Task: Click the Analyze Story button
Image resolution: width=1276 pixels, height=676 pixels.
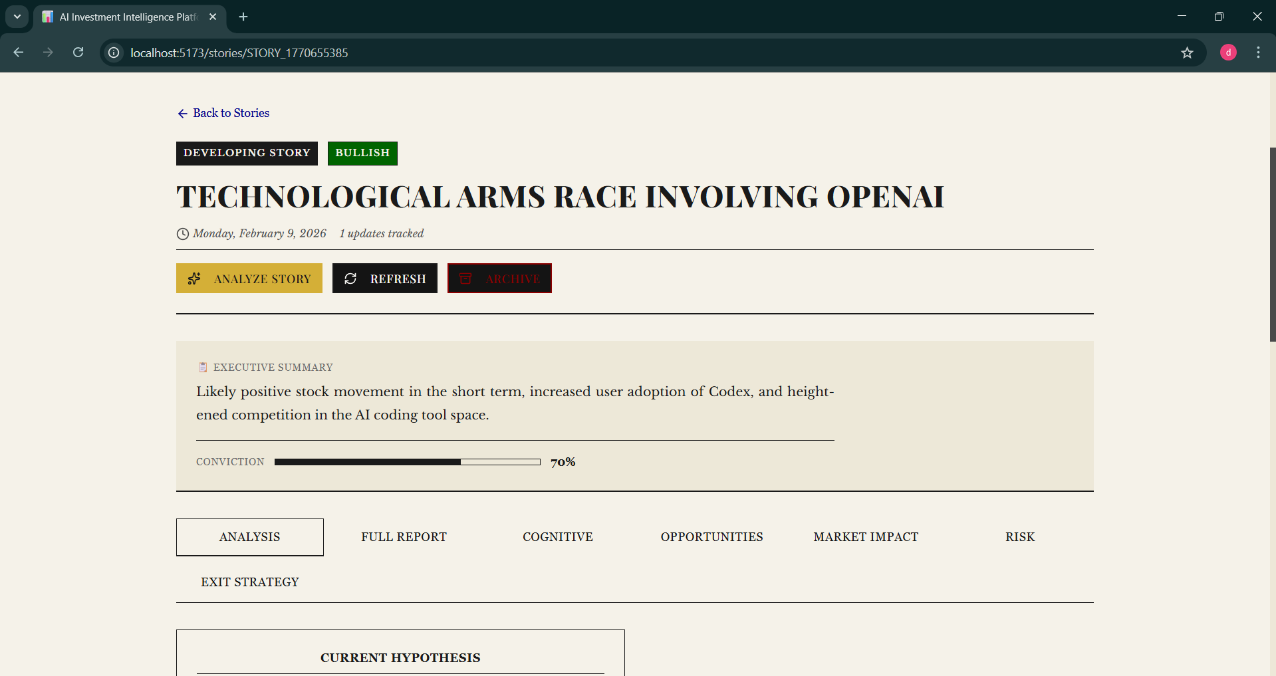Action: point(249,279)
